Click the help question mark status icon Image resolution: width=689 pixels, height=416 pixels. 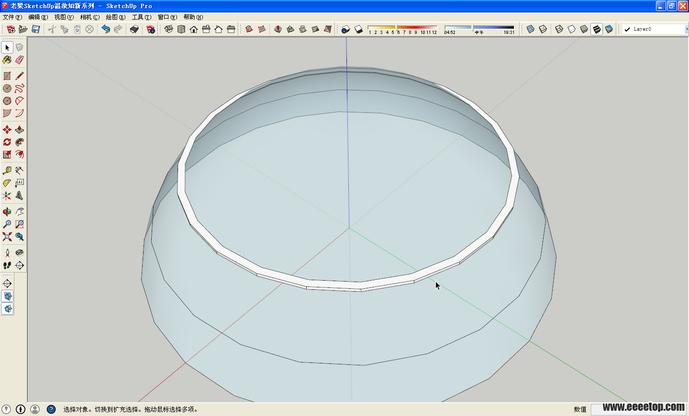tap(51, 409)
